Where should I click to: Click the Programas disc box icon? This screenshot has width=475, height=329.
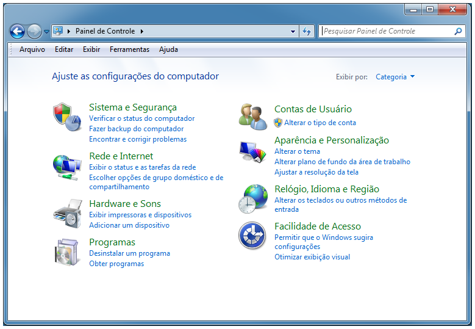pos(68,252)
